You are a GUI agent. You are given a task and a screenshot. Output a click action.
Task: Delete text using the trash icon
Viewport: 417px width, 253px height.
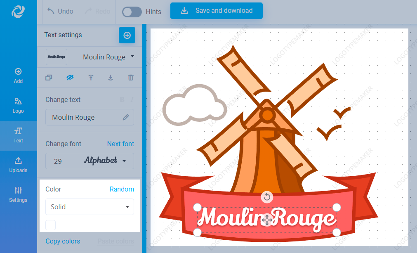[x=131, y=78]
